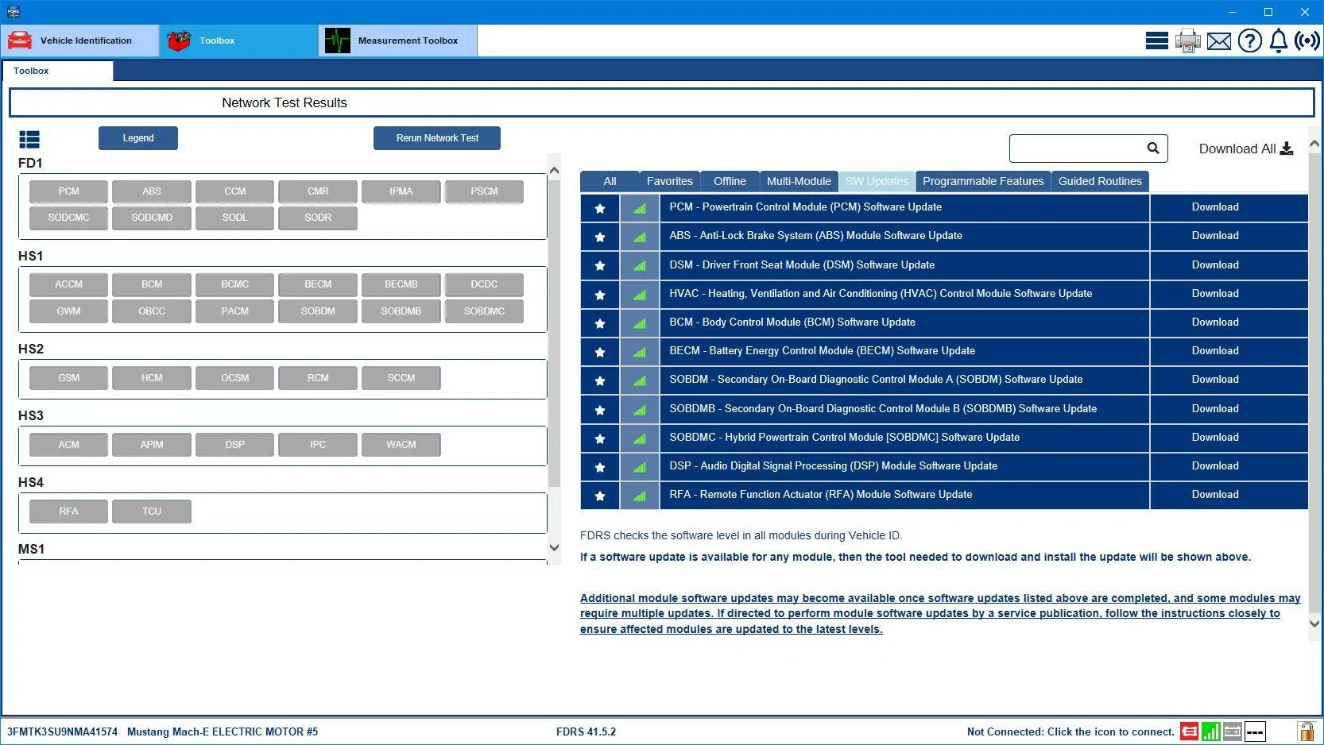The height and width of the screenshot is (745, 1324).
Task: Click the Download All arrow icon
Action: [x=1287, y=149]
